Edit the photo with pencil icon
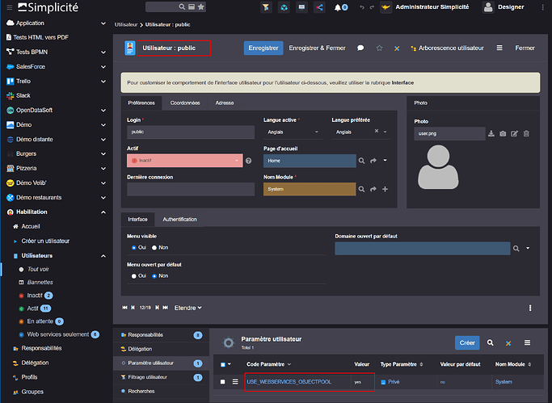Image resolution: width=552 pixels, height=403 pixels. [514, 133]
